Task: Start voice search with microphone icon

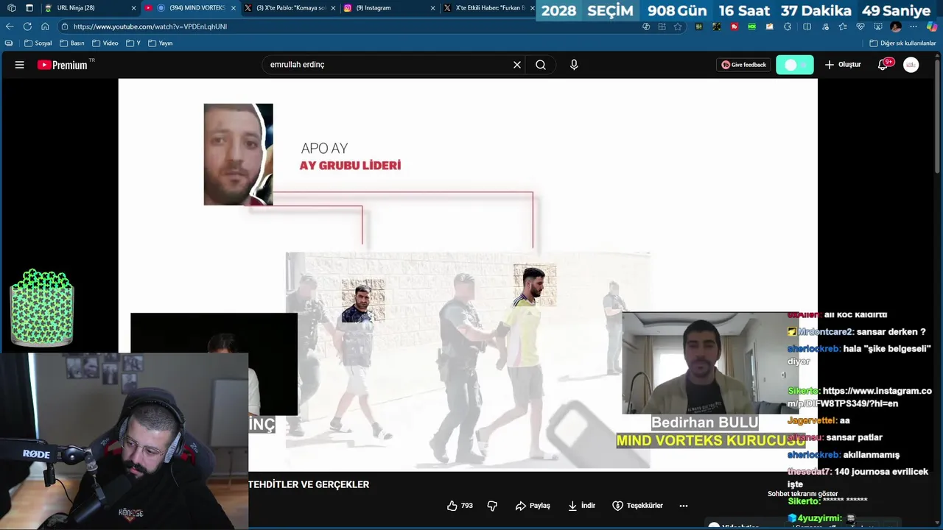Action: point(574,65)
